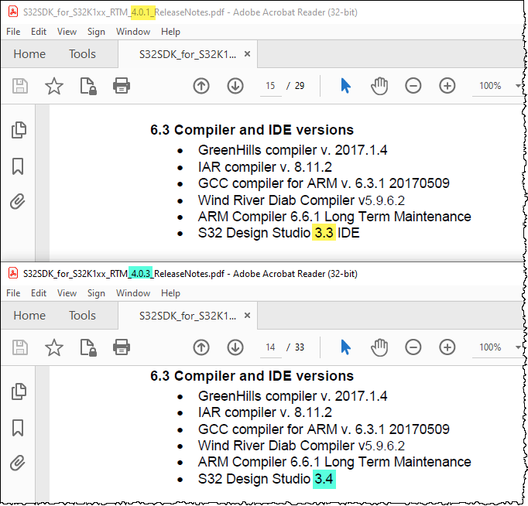Open File menu in 4.0.1 window

(13, 32)
